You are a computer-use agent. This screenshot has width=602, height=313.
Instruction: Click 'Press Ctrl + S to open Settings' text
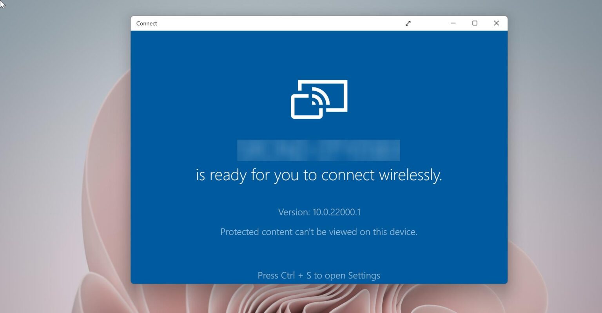pos(319,275)
